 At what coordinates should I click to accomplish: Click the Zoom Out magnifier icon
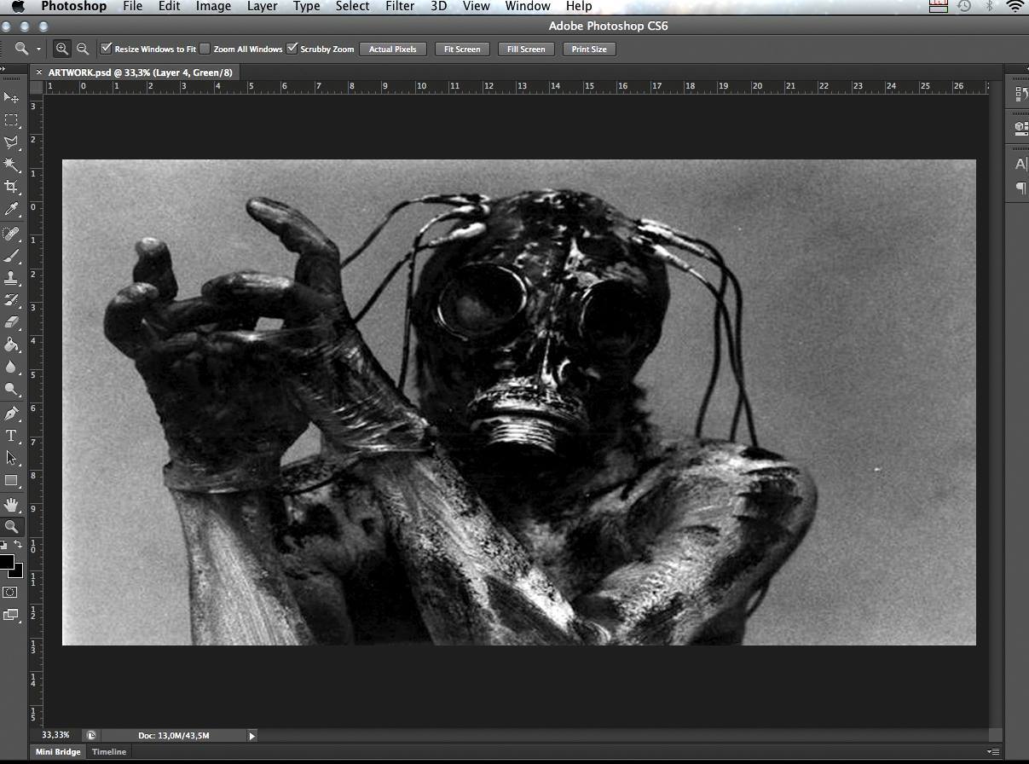(83, 49)
